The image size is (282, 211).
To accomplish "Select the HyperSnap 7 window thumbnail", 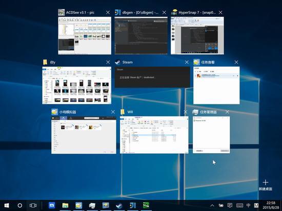I will point(197,35).
